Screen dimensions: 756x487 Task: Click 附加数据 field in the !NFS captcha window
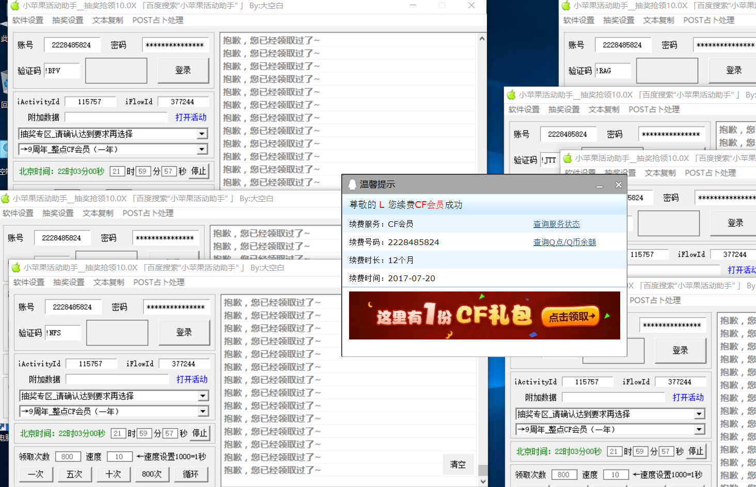(117, 379)
